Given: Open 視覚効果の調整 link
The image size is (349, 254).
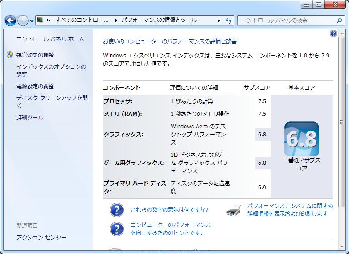Looking at the screenshot, I should (35, 55).
